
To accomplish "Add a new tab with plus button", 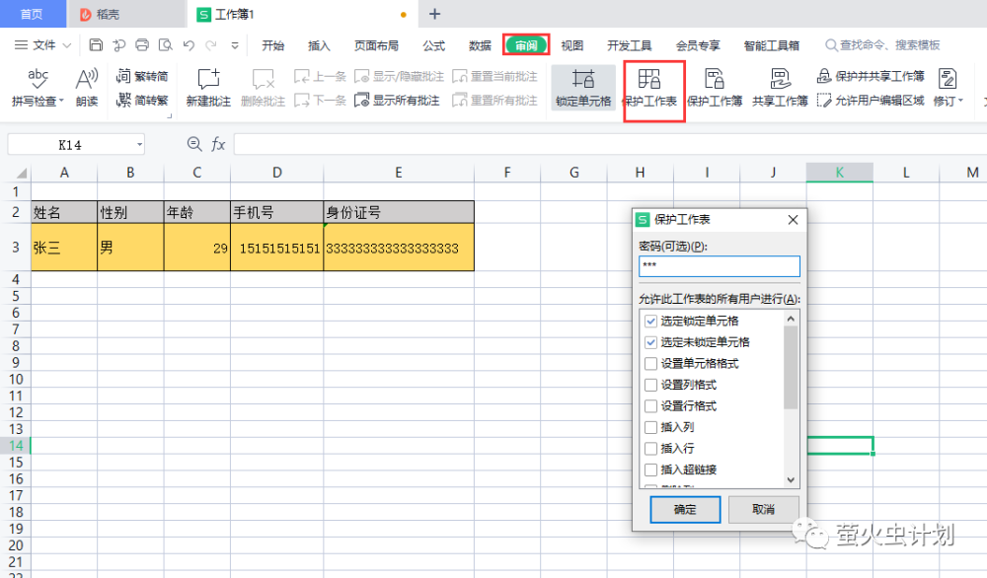I will (434, 14).
